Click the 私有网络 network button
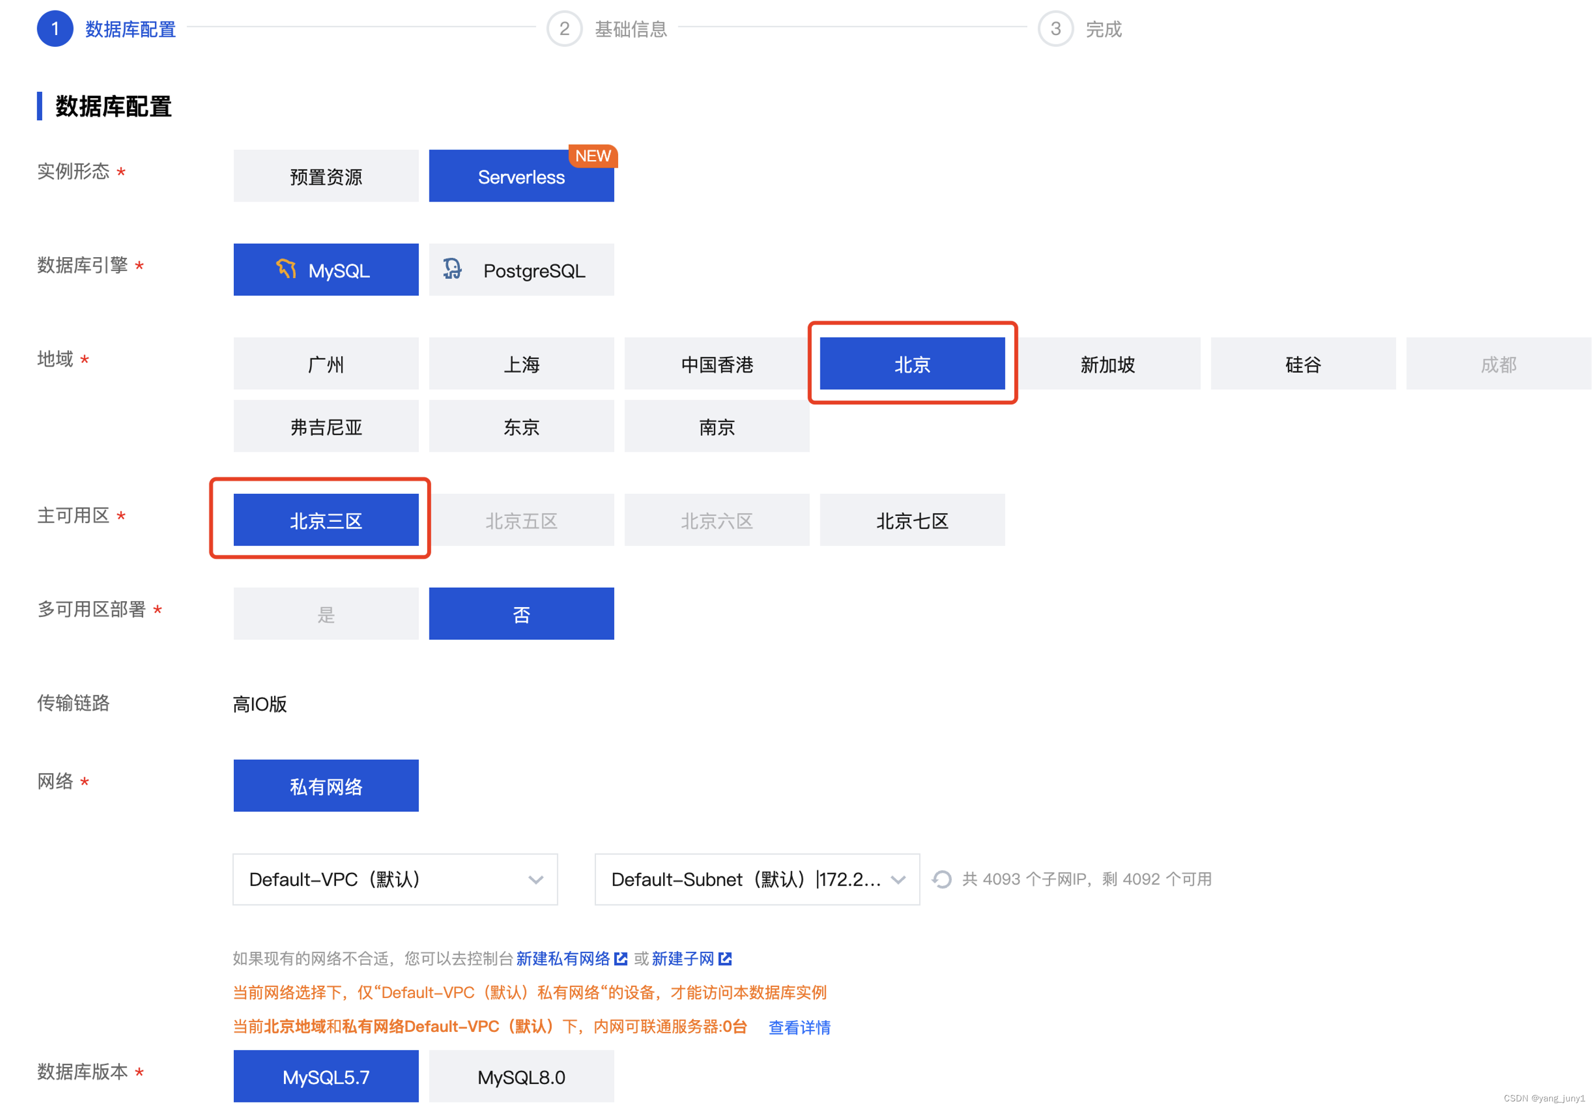Viewport: 1594px width, 1109px height. point(325,786)
